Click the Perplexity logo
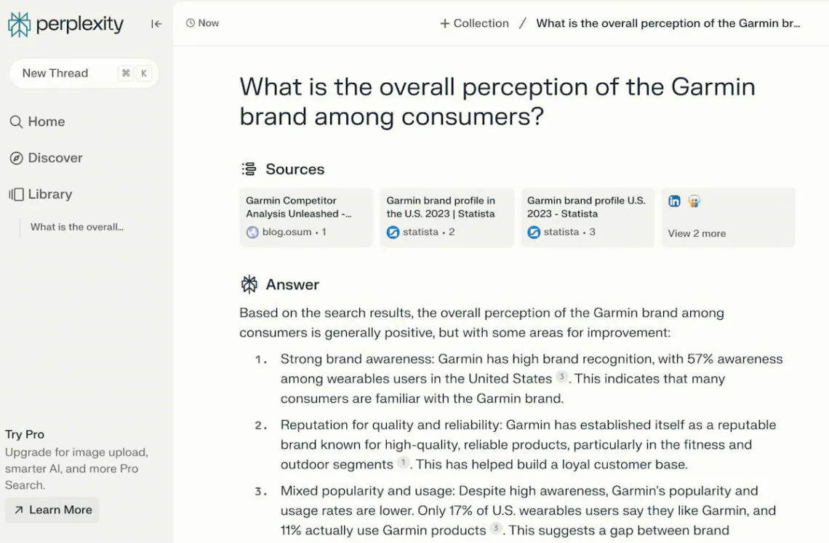Screen dimensions: 829x543 pos(65,24)
